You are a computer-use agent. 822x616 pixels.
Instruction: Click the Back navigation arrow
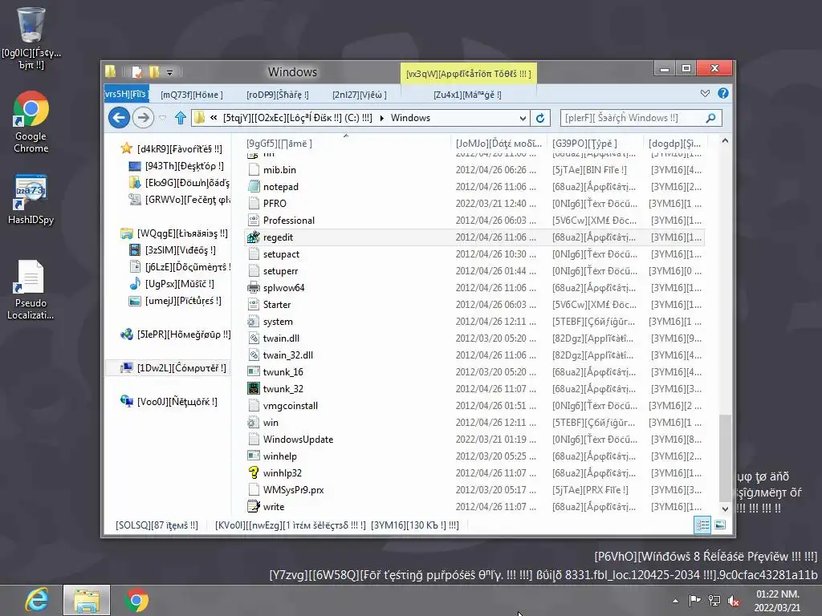[119, 117]
